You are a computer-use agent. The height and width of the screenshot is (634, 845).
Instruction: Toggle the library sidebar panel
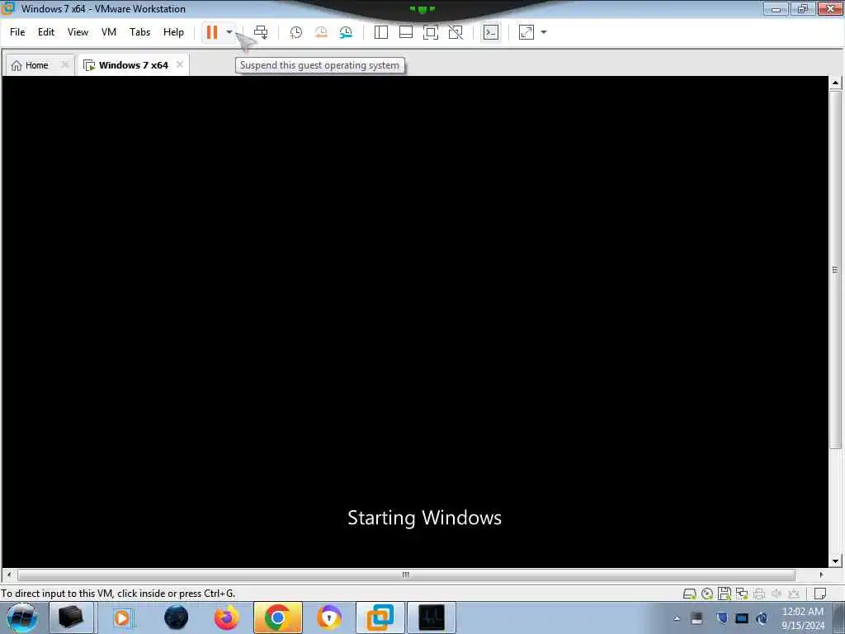381,32
